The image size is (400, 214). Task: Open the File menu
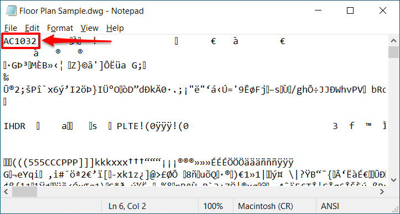coord(11,28)
